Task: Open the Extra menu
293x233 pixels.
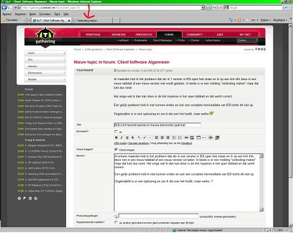Action: click(57, 14)
